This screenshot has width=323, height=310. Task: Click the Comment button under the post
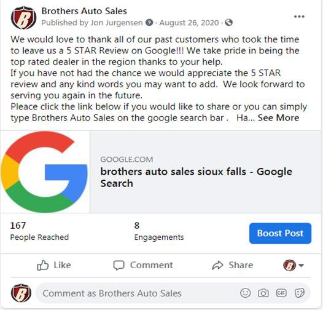pyautogui.click(x=143, y=265)
